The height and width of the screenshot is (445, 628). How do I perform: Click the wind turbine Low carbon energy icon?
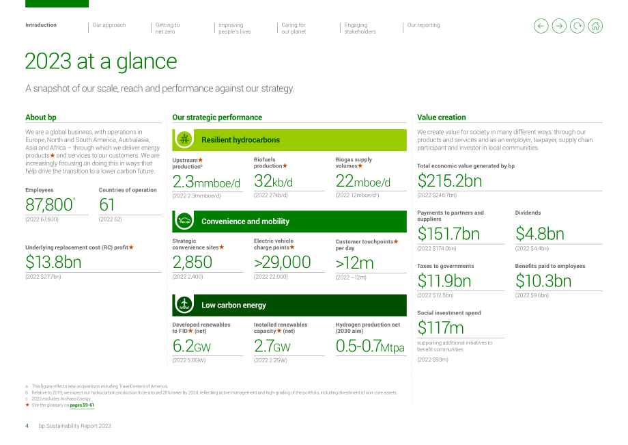(x=184, y=305)
